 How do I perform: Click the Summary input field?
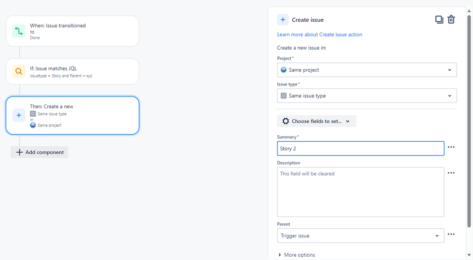(360, 148)
